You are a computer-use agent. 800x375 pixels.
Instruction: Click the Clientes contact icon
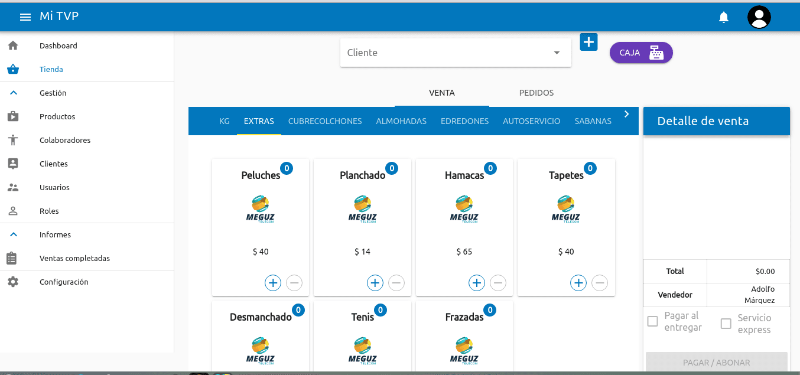click(x=13, y=164)
